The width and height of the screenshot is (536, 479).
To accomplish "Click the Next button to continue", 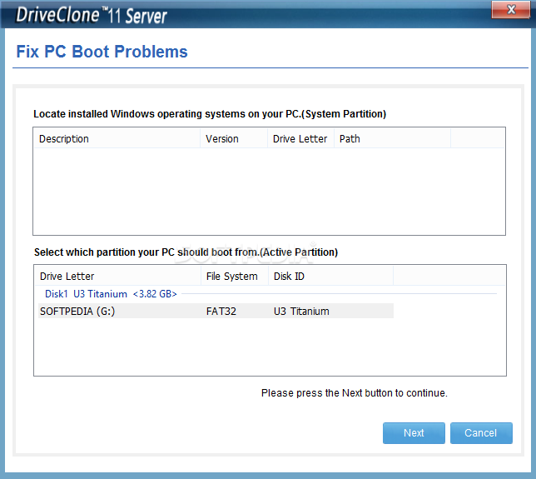I will pos(414,433).
